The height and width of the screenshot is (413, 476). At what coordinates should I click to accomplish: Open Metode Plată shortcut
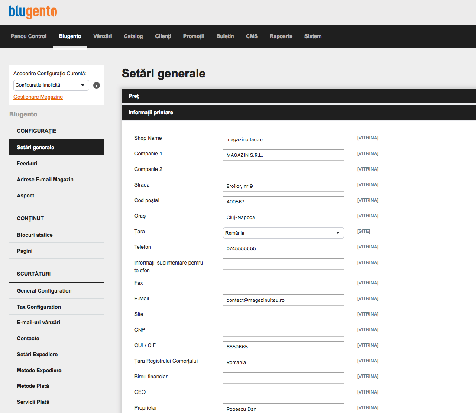57,386
